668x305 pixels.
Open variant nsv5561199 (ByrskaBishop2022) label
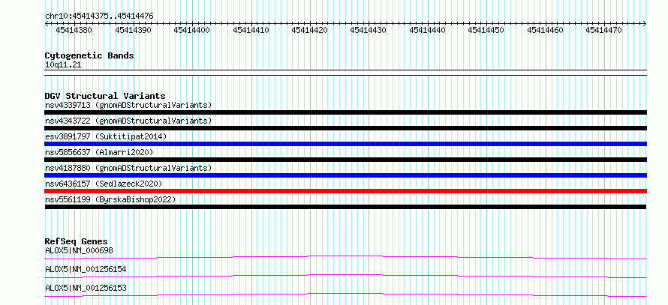[110, 199]
